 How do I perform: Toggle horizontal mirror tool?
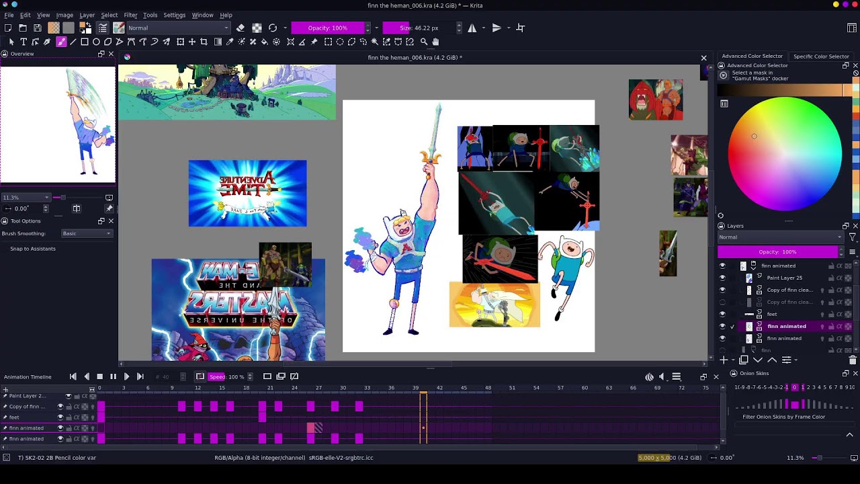[x=472, y=28]
